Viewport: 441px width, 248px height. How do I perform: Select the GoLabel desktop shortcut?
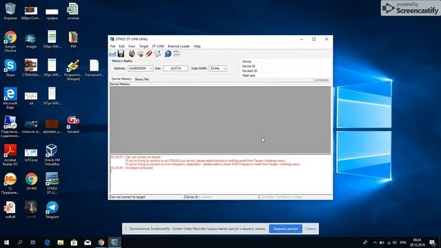(73, 124)
